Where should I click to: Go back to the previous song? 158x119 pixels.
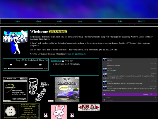[11, 65]
